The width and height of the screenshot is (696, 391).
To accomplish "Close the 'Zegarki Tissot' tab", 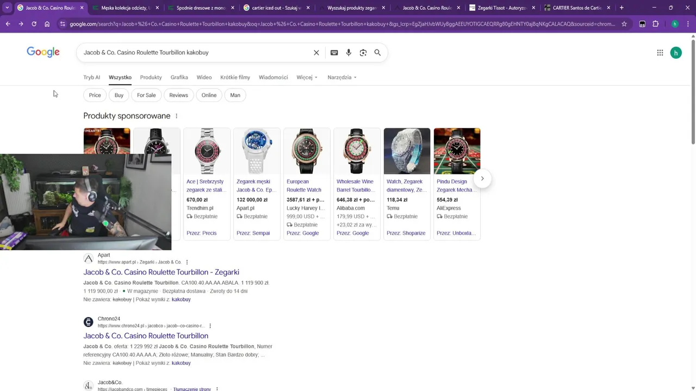I will (x=533, y=8).
